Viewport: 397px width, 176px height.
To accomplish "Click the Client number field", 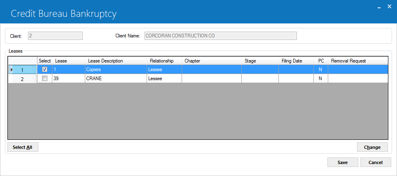I will [x=55, y=36].
